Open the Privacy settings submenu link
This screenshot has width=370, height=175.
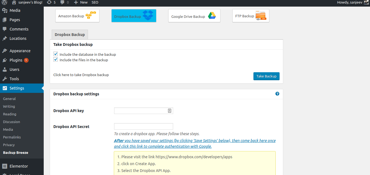pyautogui.click(x=9, y=145)
